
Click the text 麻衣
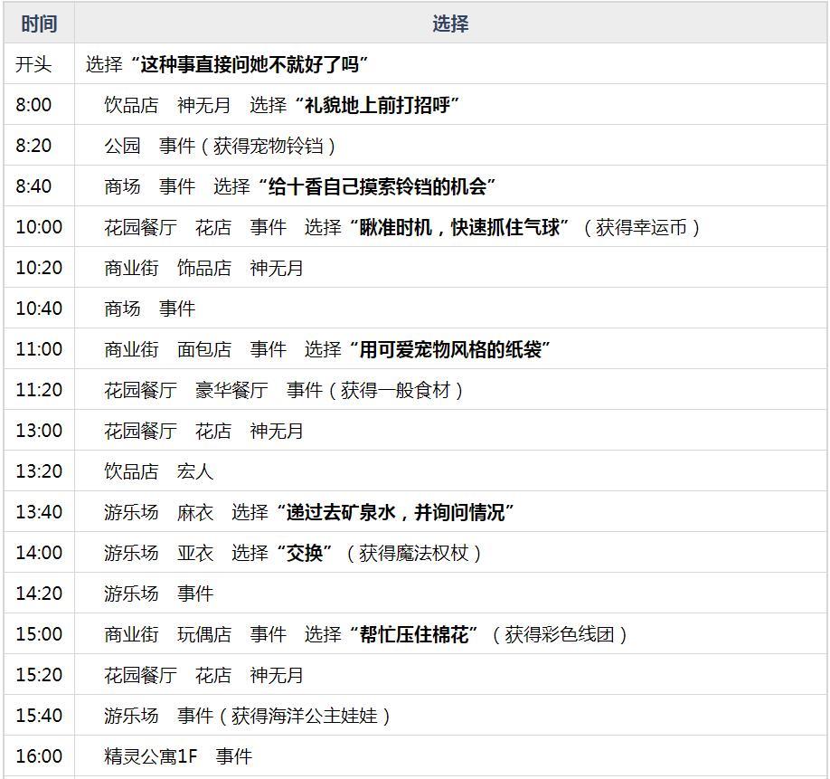pos(195,512)
